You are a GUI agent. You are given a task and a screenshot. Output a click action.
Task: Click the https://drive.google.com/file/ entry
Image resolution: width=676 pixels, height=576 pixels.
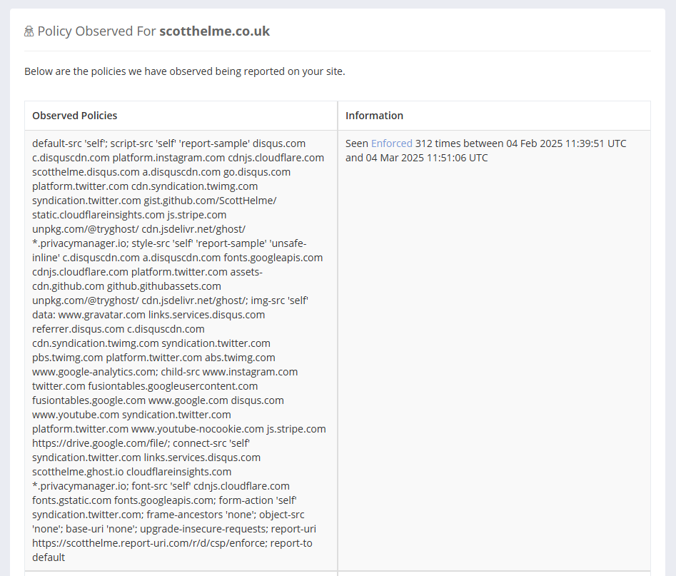click(99, 443)
